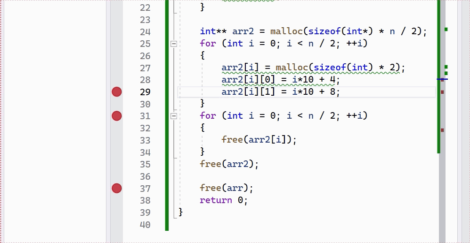Toggle a breakpoint in margin at line 24
Image resolution: width=470 pixels, height=243 pixels.
point(117,32)
